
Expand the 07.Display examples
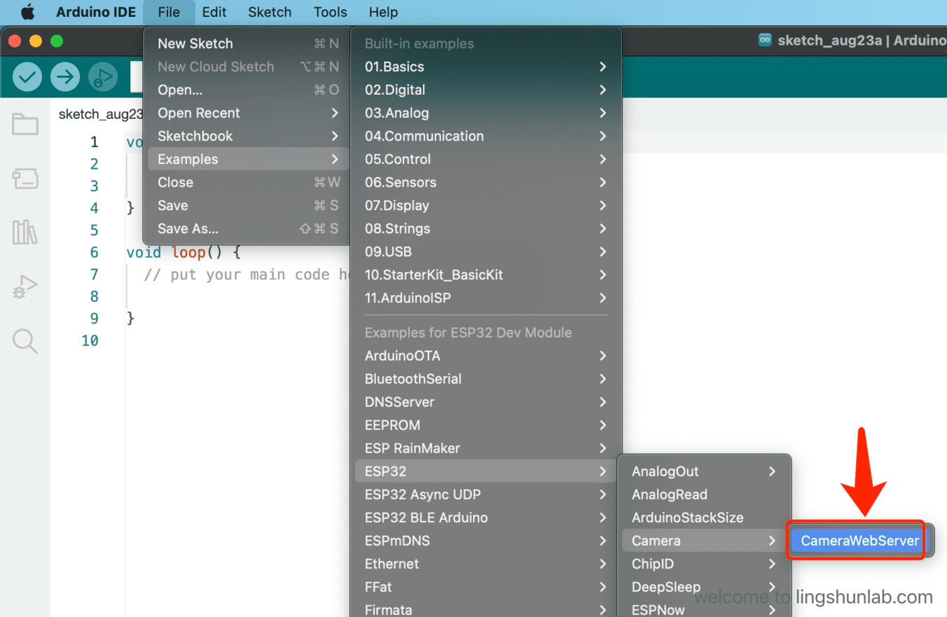pyautogui.click(x=485, y=205)
